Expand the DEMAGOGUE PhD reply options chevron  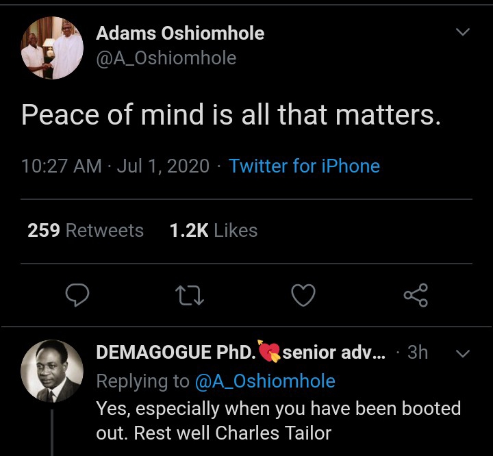tap(462, 353)
